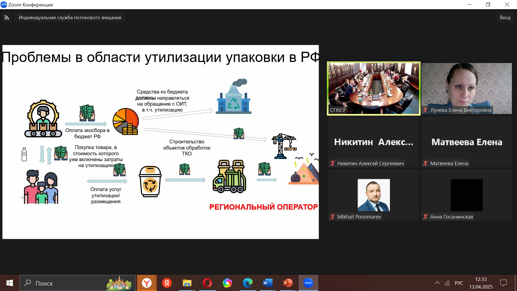Viewport: 517px width, 291px height.
Task: Switch to Microsoft Word in taskbar
Action: point(268,283)
